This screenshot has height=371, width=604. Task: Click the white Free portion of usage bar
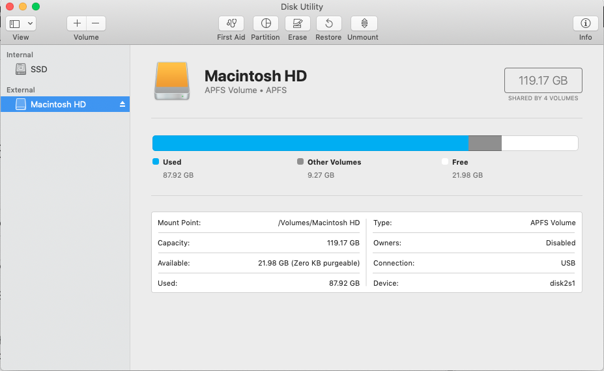click(539, 143)
